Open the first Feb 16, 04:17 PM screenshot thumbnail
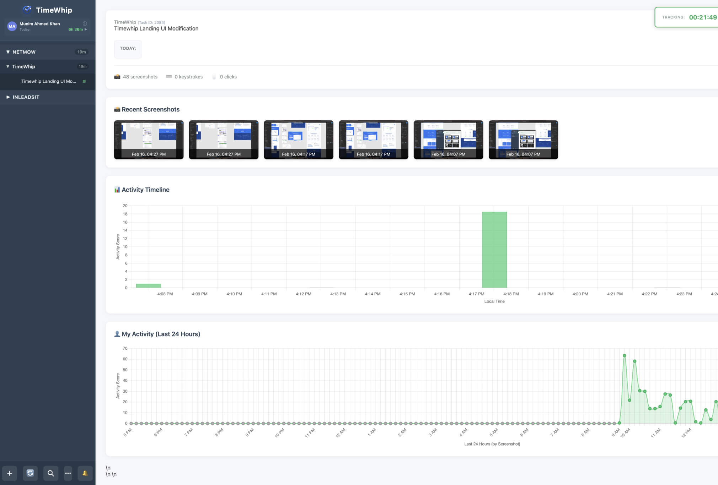Image resolution: width=718 pixels, height=485 pixels. (299, 140)
